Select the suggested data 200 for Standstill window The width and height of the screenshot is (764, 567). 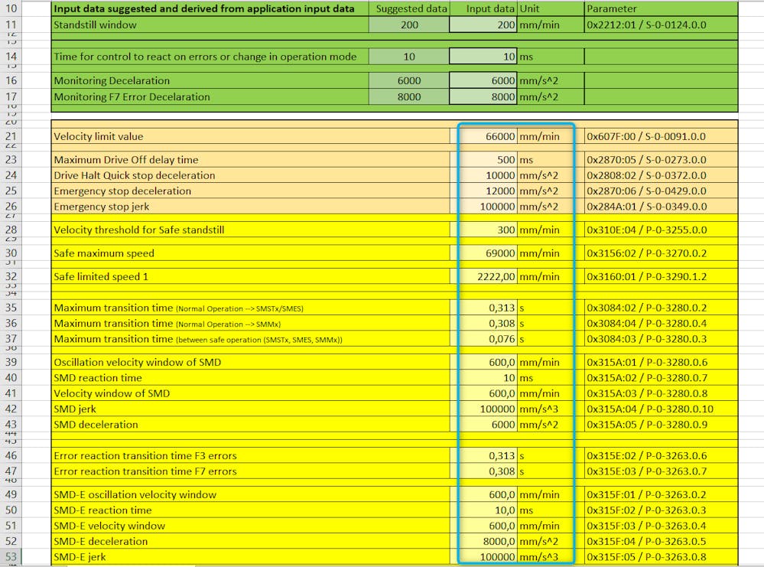pyautogui.click(x=409, y=24)
